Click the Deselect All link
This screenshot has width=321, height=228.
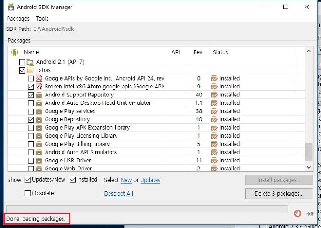click(x=118, y=193)
